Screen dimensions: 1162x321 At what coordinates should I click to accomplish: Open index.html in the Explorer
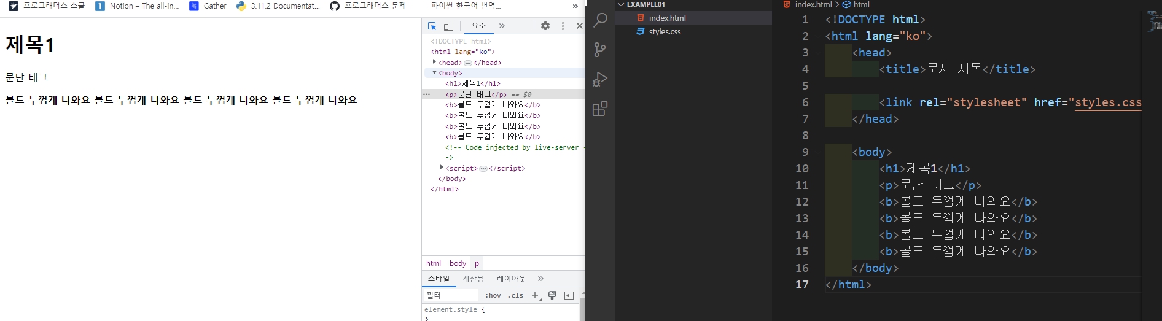point(693,18)
